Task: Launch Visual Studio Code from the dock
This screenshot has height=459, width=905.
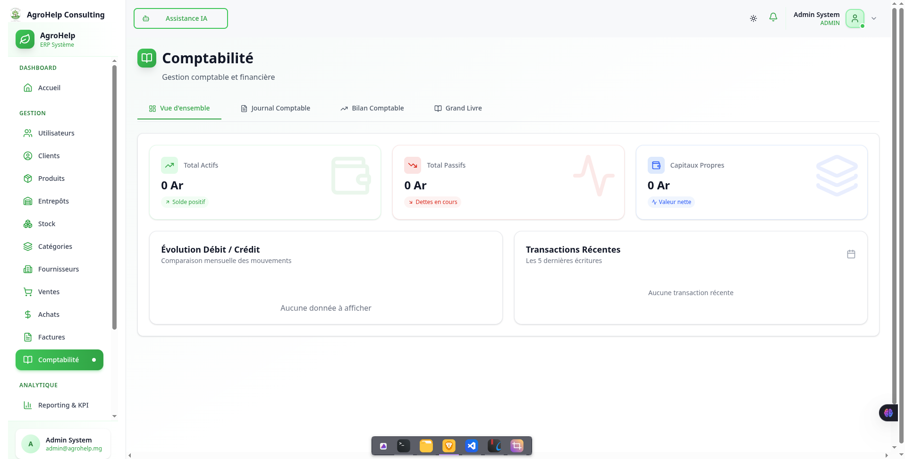Action: click(471, 445)
